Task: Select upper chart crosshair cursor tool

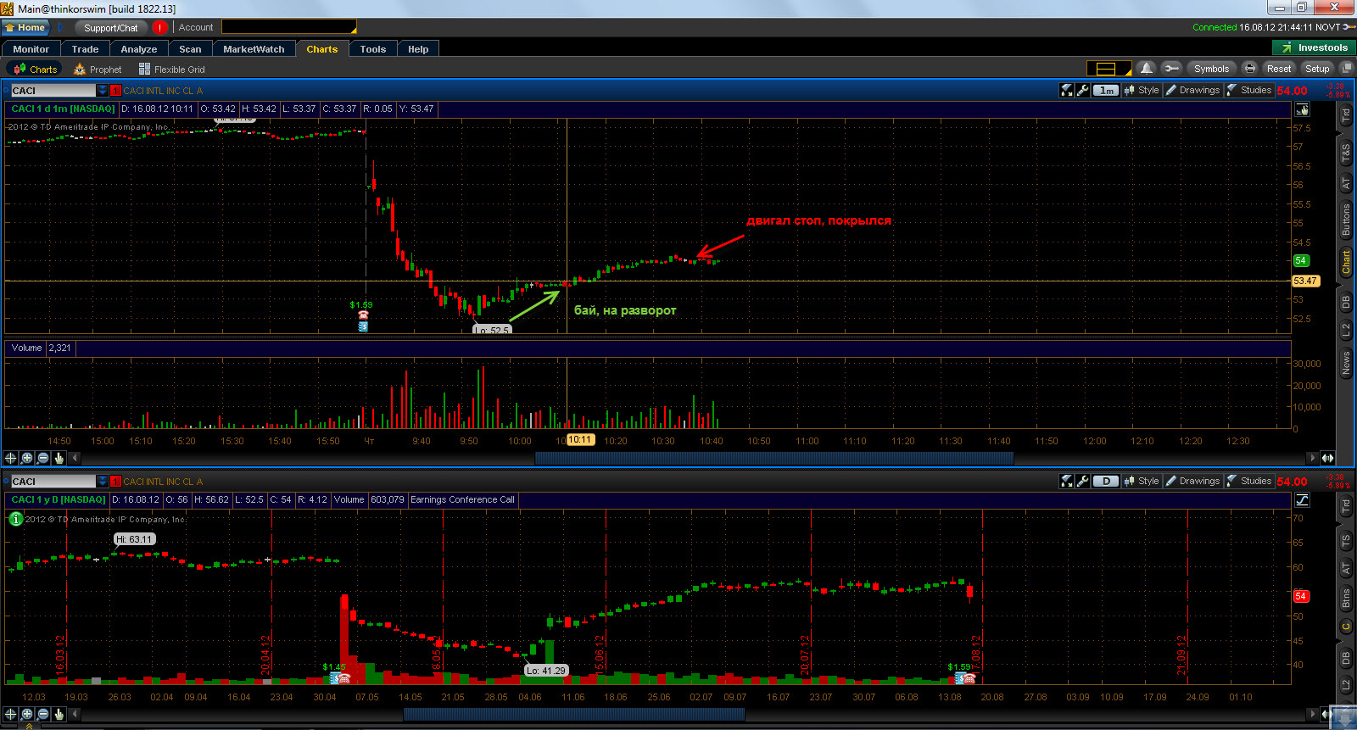Action: tap(11, 458)
